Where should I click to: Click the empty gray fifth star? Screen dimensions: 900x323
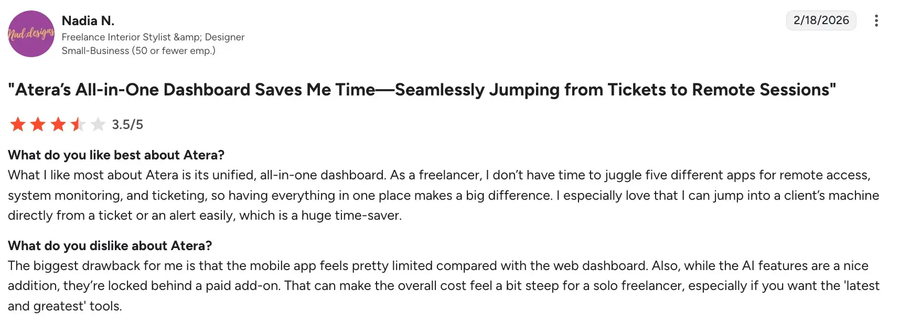pos(98,124)
